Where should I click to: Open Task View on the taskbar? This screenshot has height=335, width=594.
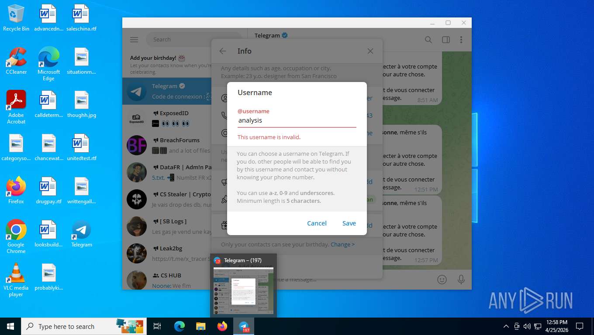point(157,326)
